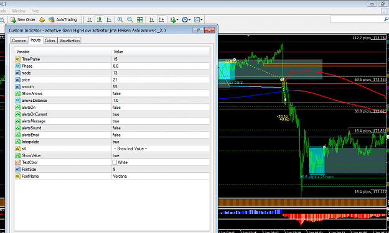Open the Window menu
Image resolution: width=389 pixels, height=233 pixels.
point(19,11)
